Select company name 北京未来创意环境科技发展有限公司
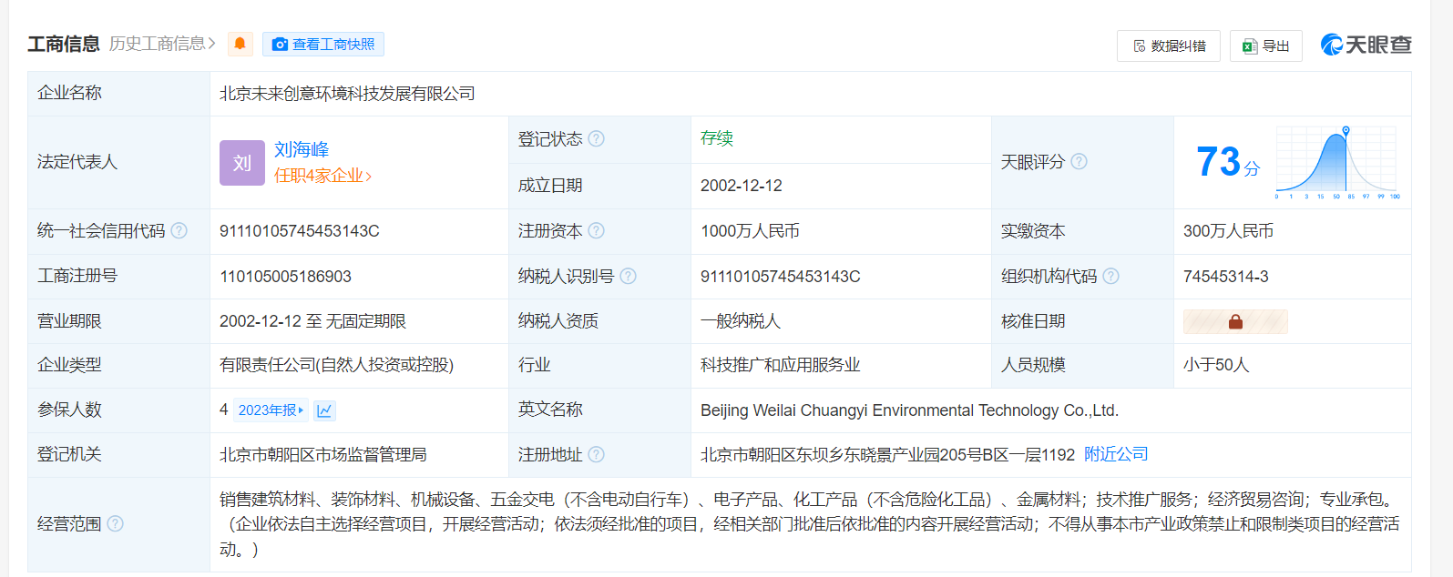Viewport: 1453px width, 577px height. 347,94
